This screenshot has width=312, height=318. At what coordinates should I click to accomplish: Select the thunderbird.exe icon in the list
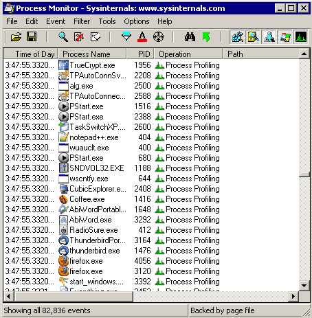point(63,251)
